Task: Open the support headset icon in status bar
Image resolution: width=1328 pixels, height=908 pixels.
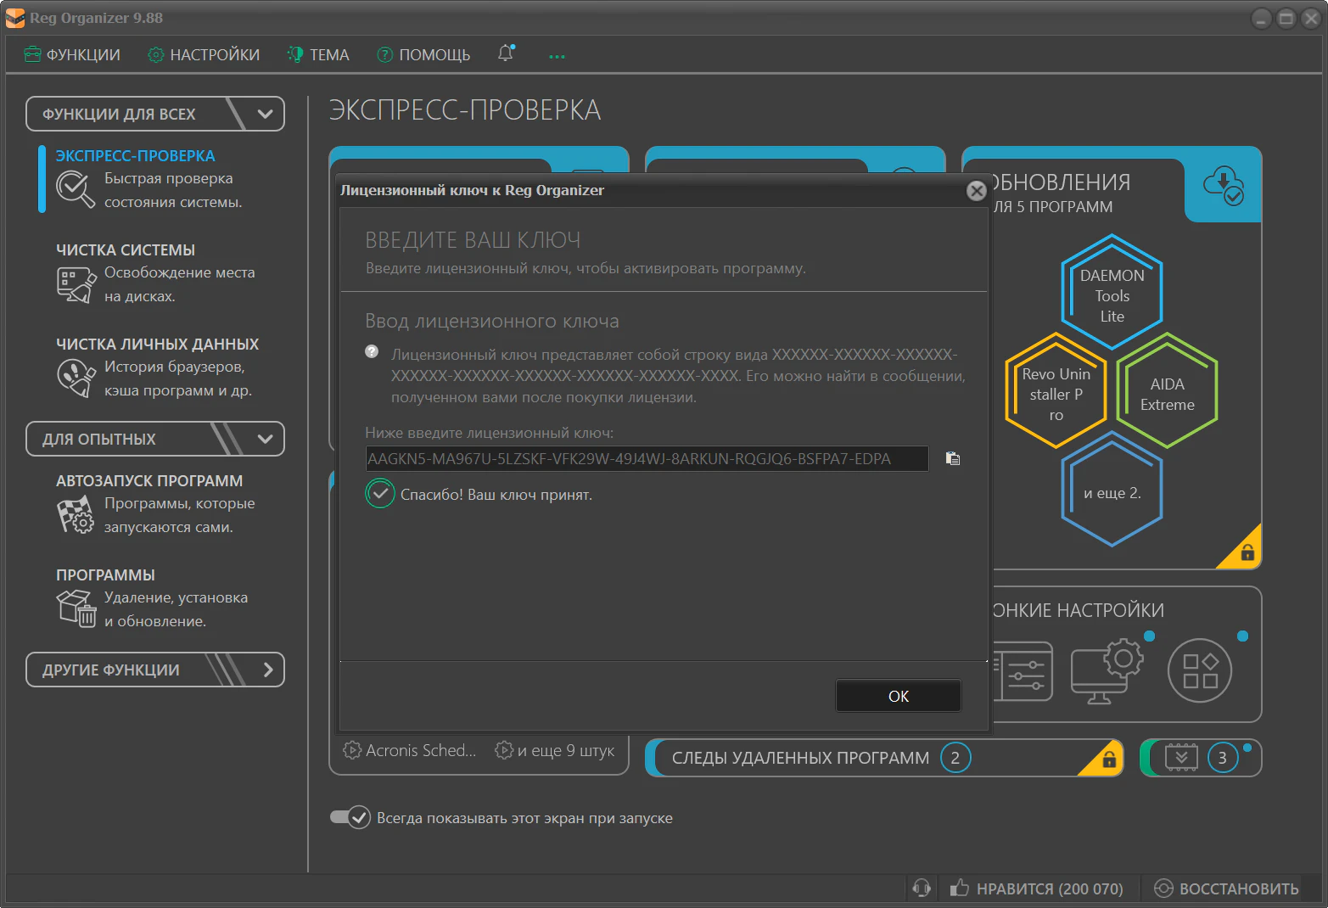Action: [922, 888]
